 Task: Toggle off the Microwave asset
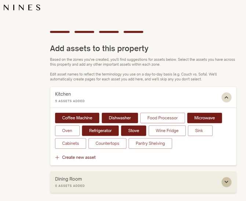[x=205, y=118]
